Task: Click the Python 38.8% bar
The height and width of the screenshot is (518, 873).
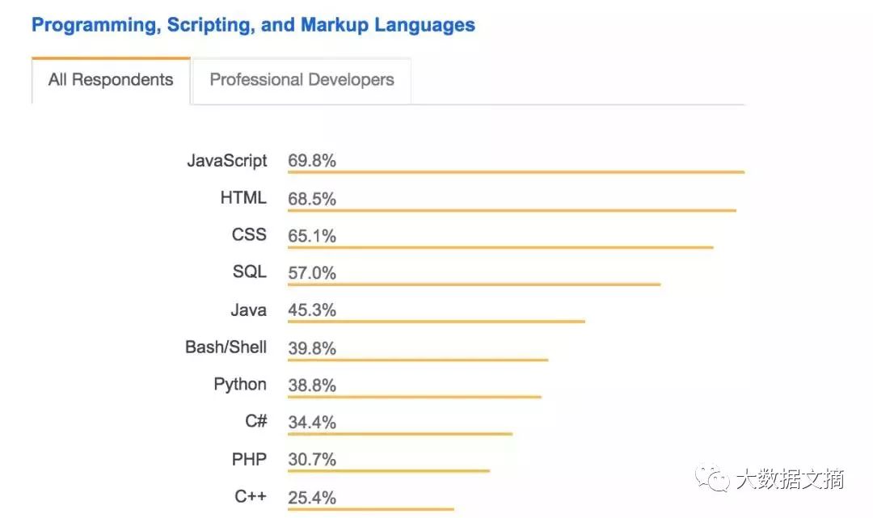Action: pos(415,397)
